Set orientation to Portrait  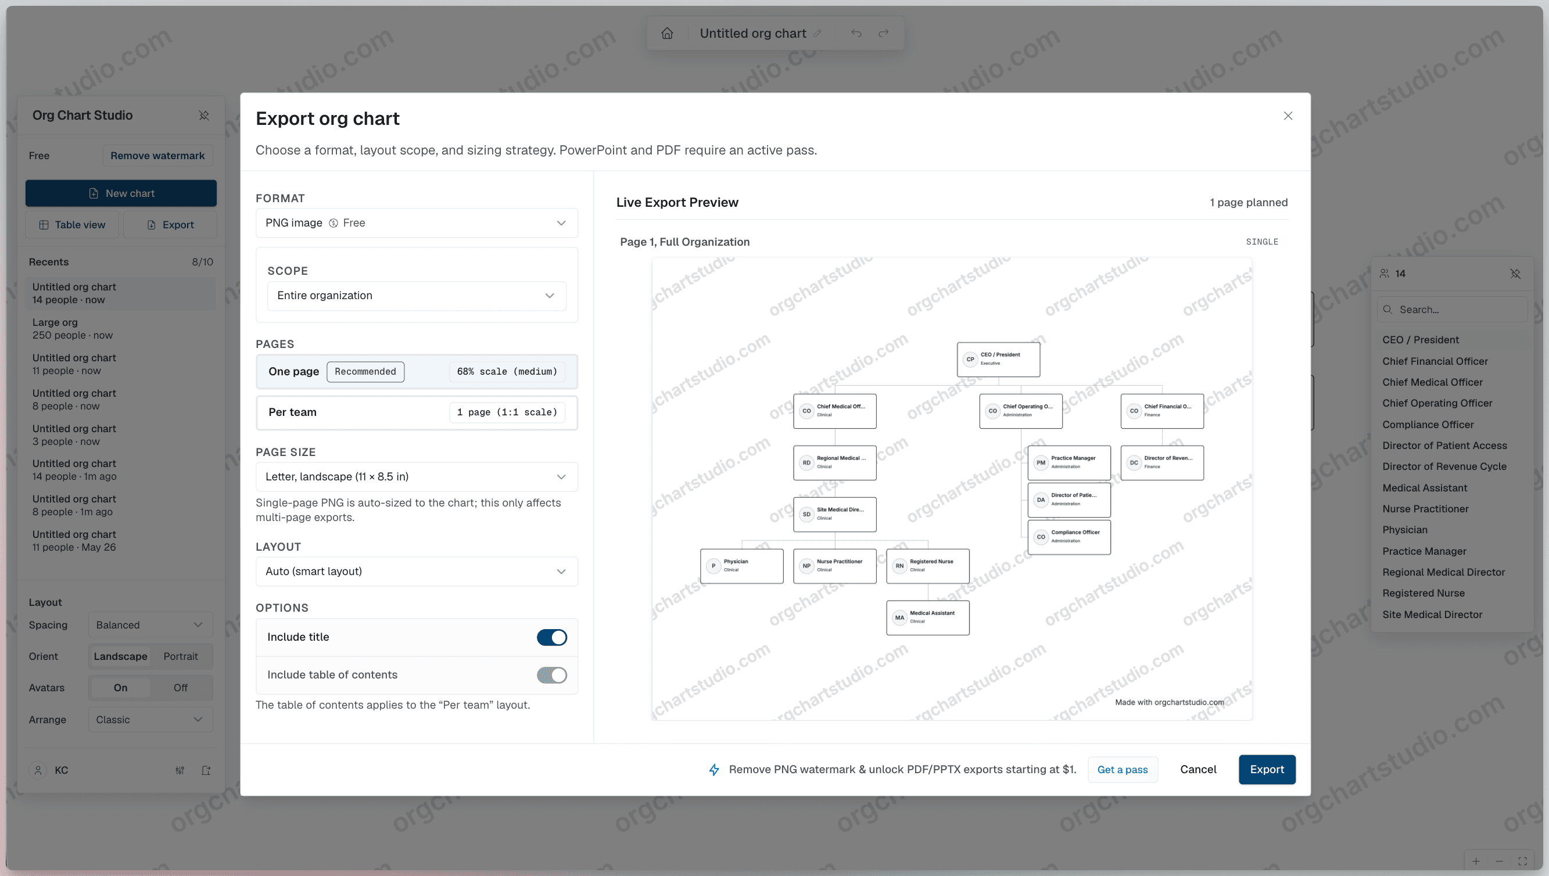click(x=181, y=656)
